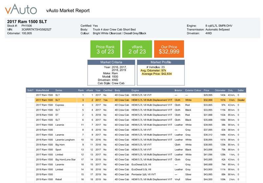Click the Market Profile panel header
Image resolution: width=263 pixels, height=183 pixels.
point(161,62)
